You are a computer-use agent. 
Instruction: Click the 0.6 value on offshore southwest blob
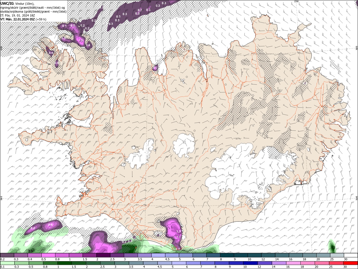click(51, 225)
